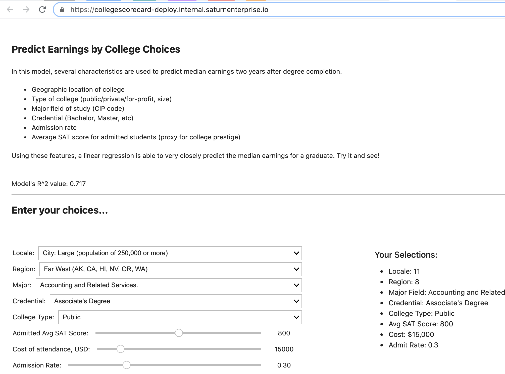Viewport: 505px width, 374px height.
Task: Click the SAT slider track near its right end
Action: pyautogui.click(x=254, y=333)
